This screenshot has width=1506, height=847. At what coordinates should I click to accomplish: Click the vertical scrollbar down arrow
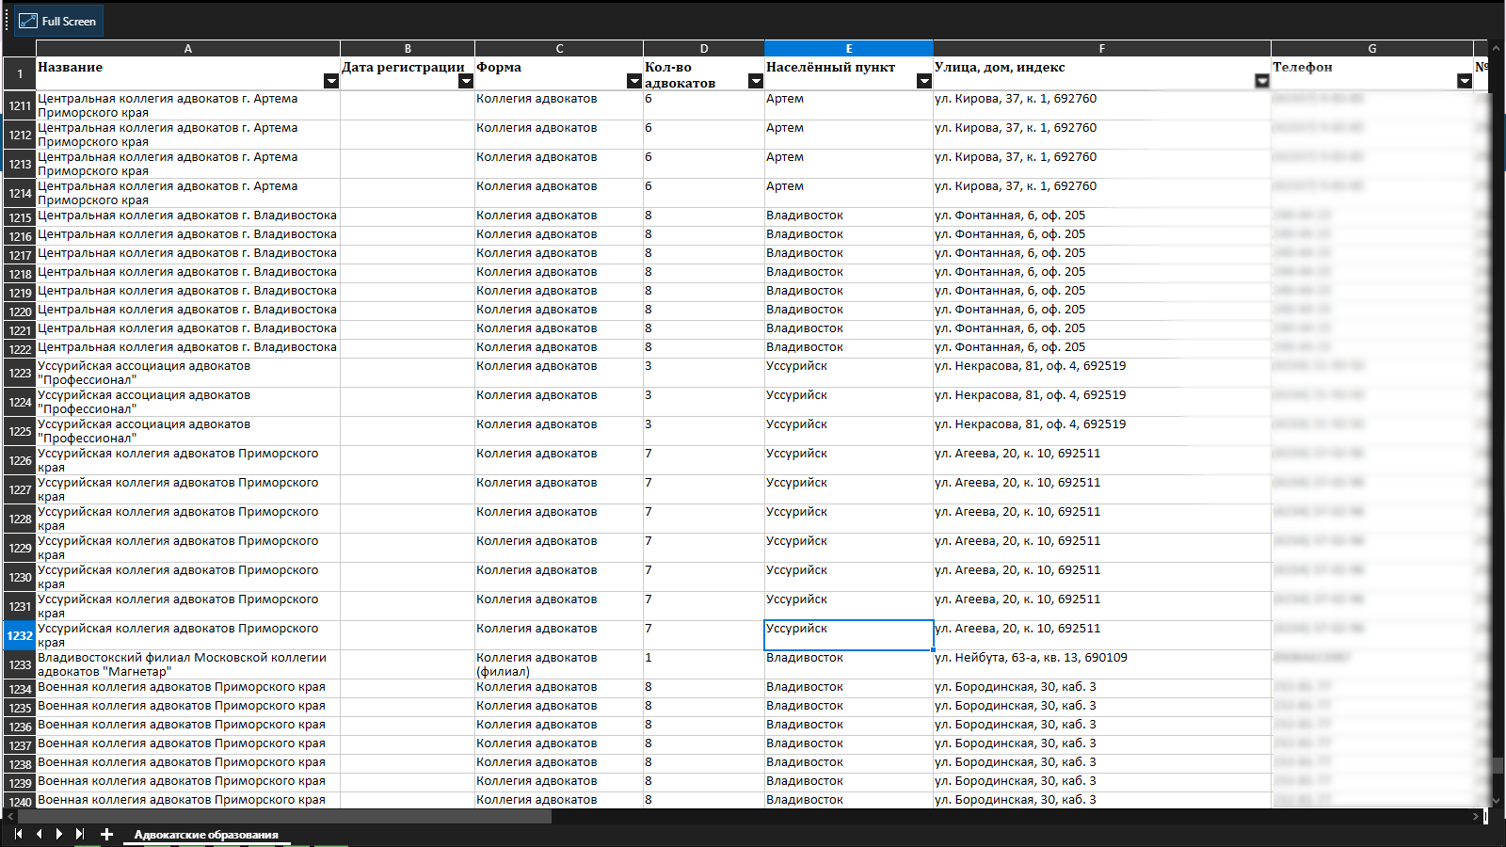click(1498, 800)
